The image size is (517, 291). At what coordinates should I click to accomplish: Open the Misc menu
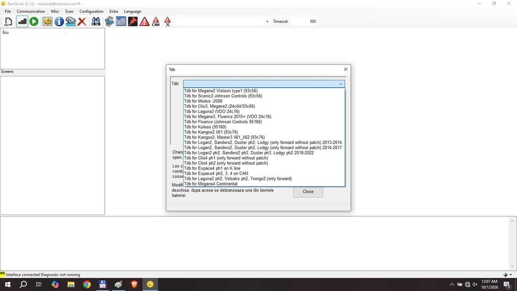coord(55,11)
